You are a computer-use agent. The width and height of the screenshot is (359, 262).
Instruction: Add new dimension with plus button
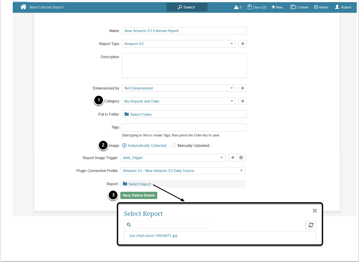click(x=243, y=88)
